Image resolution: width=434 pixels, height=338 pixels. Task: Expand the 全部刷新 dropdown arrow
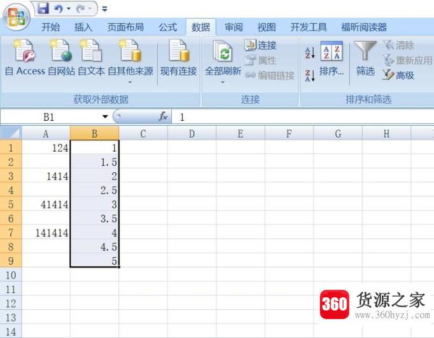point(223,83)
